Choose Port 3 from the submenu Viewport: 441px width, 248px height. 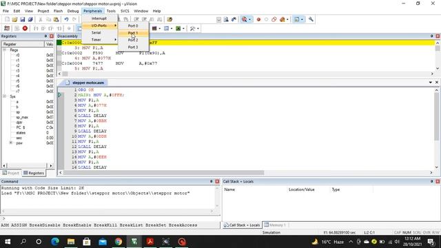pos(133,47)
